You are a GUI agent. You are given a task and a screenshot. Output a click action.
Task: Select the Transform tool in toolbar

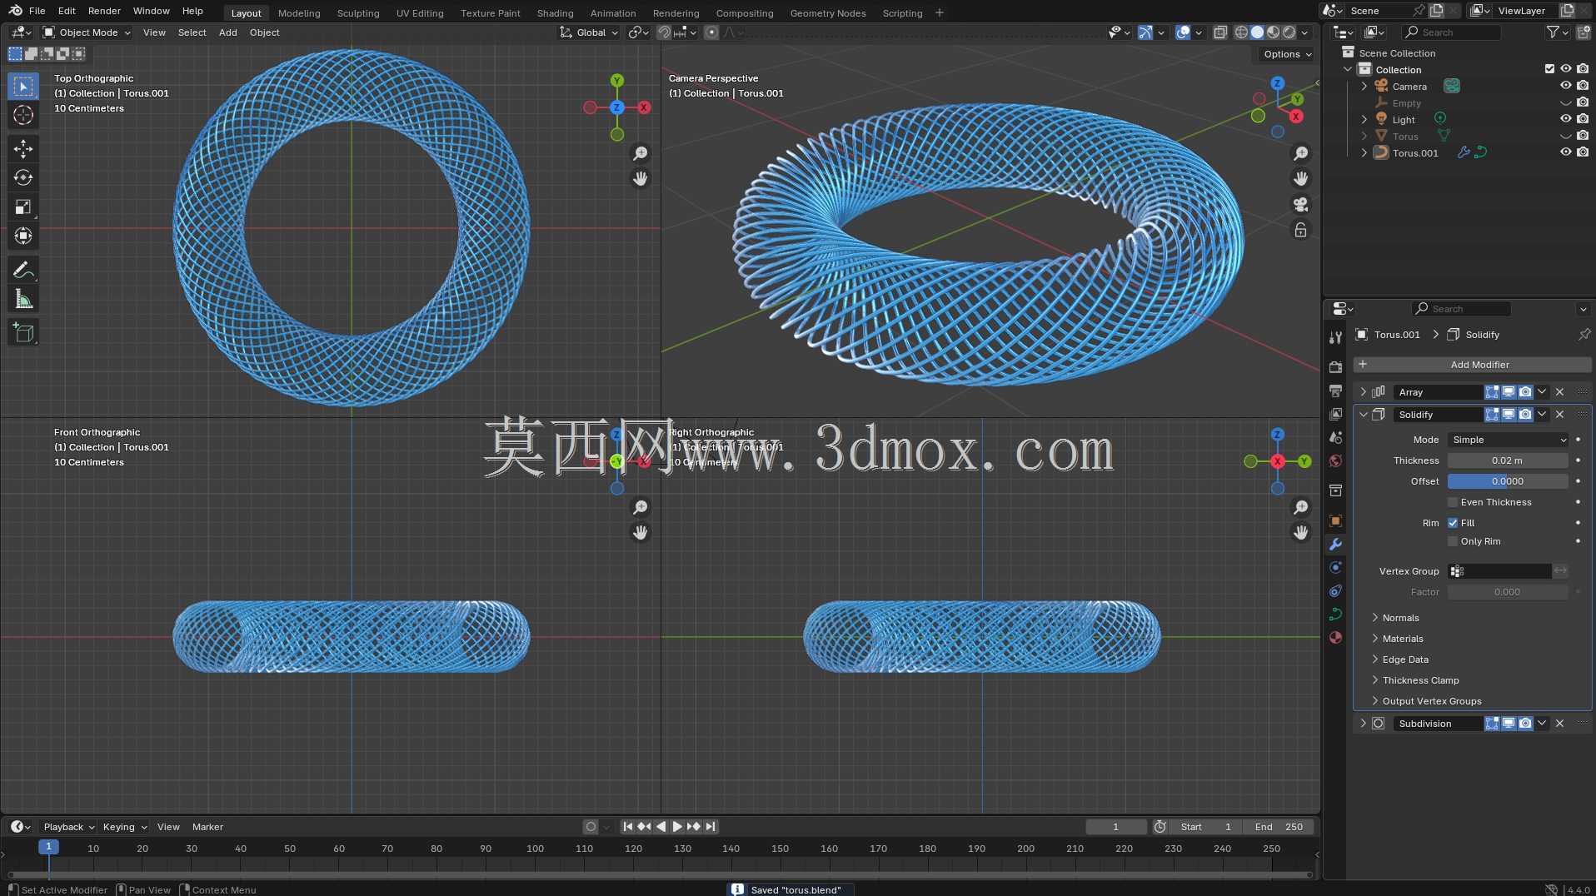tap(23, 236)
